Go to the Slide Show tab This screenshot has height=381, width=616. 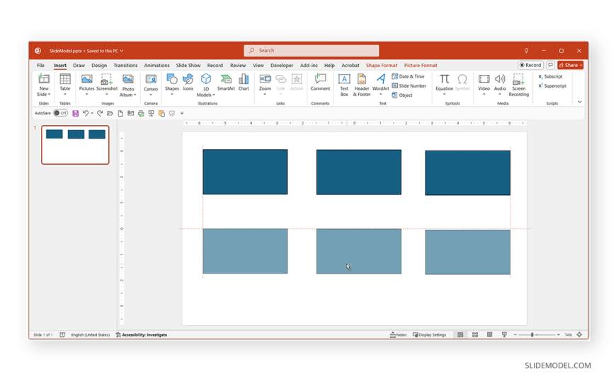(188, 66)
